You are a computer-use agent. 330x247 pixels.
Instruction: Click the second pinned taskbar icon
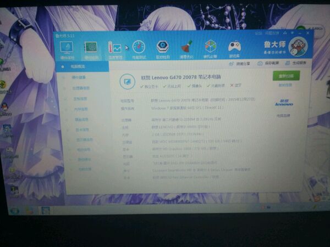click(29, 210)
